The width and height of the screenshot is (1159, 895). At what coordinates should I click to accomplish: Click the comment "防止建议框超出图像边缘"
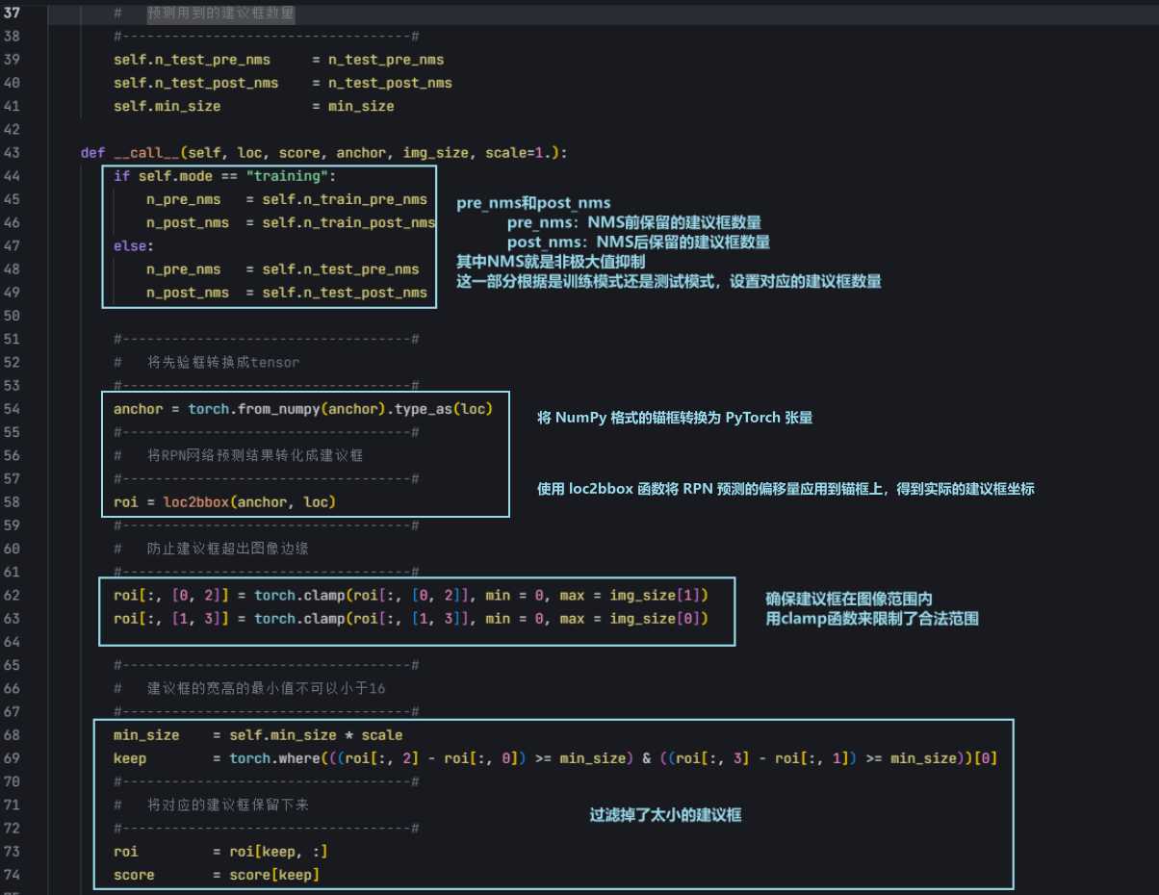click(227, 549)
